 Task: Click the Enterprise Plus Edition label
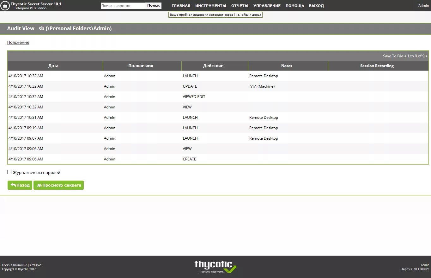point(30,8)
